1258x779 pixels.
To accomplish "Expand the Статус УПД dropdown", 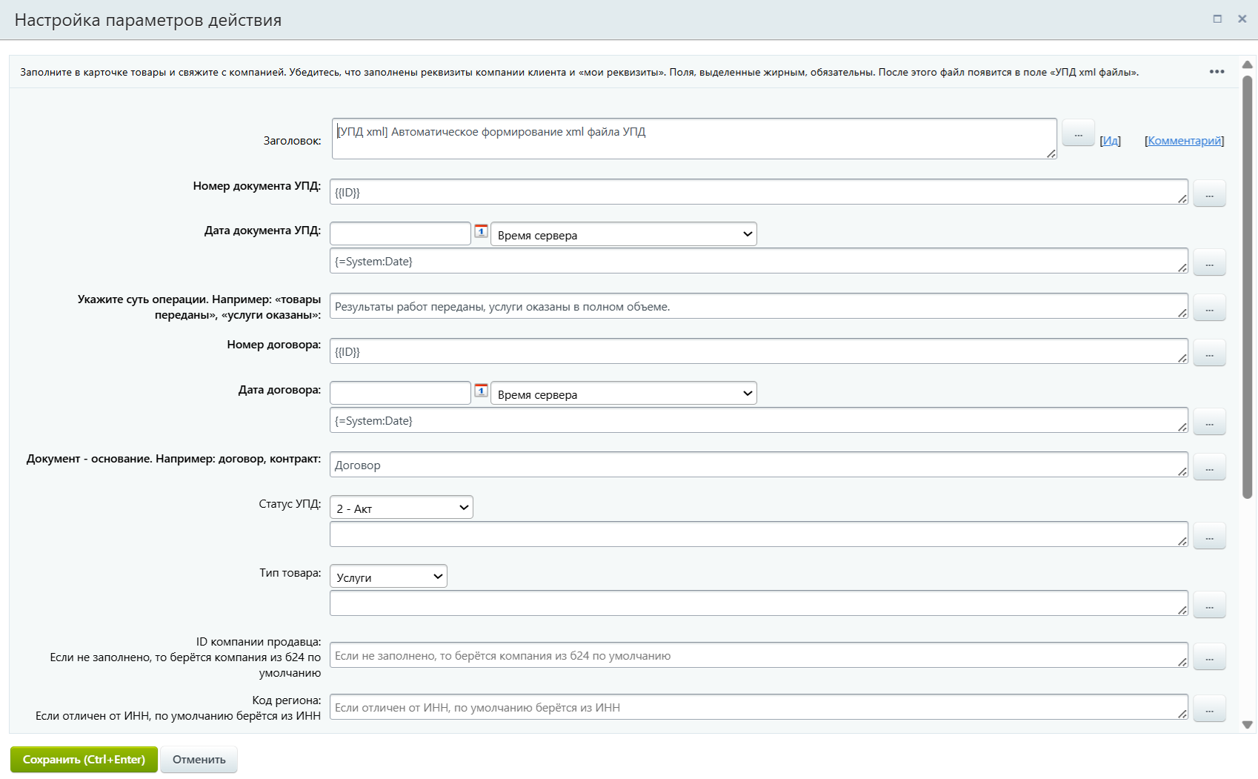I will click(402, 508).
